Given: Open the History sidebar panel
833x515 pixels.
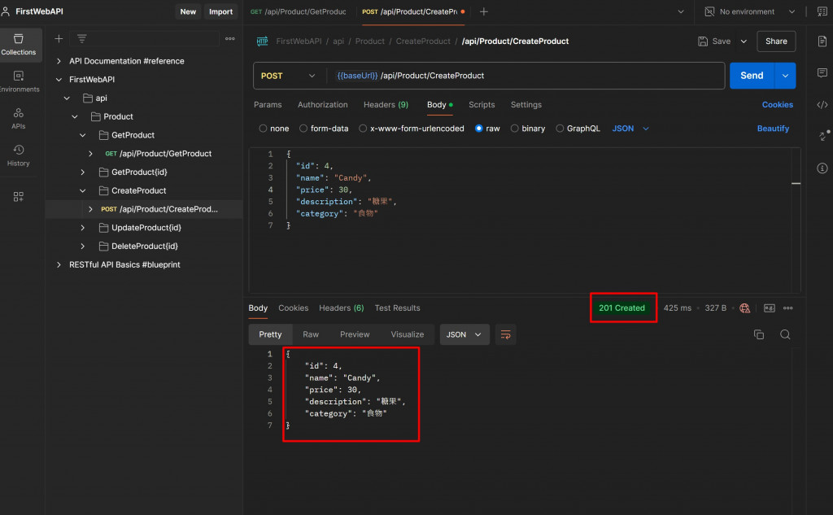Looking at the screenshot, I should [19, 155].
